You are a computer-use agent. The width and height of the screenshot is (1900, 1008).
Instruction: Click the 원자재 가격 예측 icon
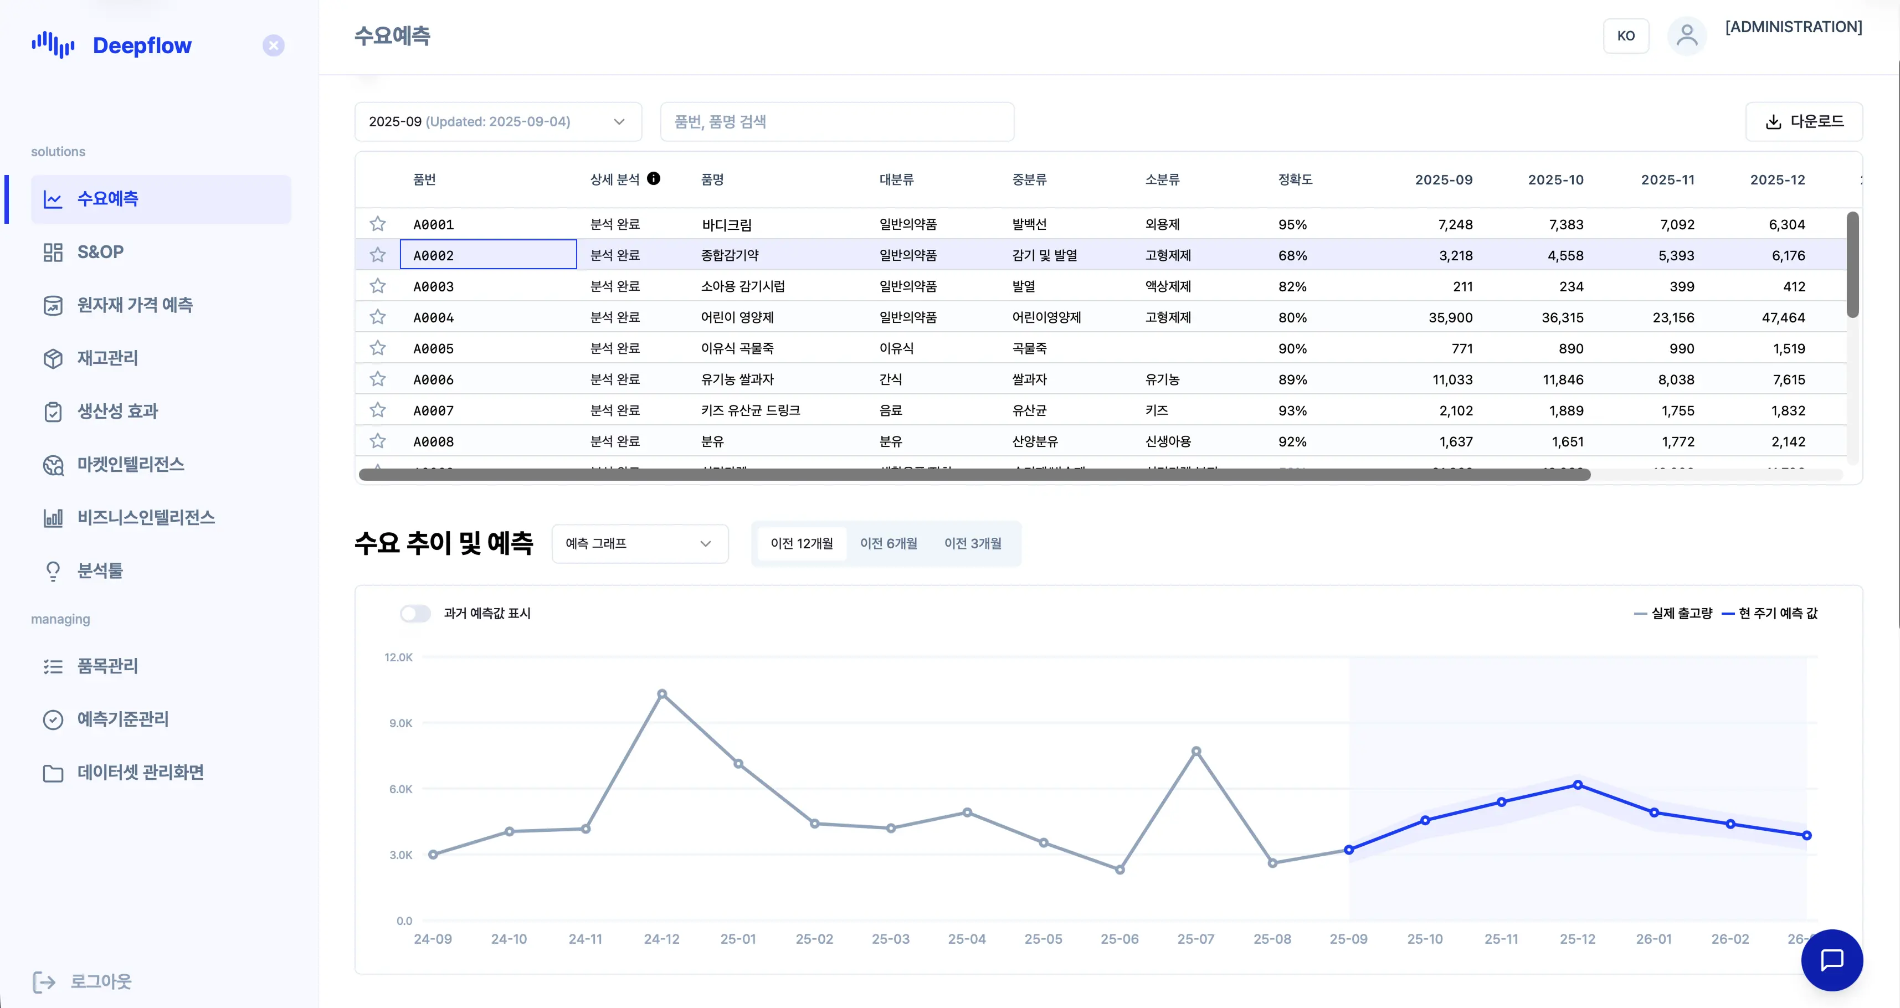pyautogui.click(x=53, y=305)
